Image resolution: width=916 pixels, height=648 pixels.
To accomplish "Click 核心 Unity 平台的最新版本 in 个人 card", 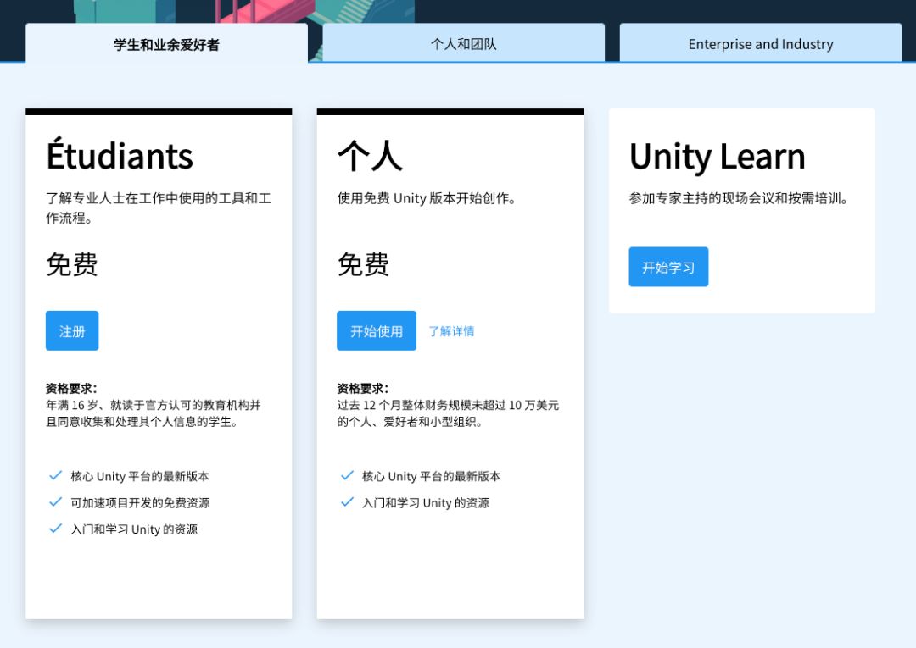I will coord(431,476).
